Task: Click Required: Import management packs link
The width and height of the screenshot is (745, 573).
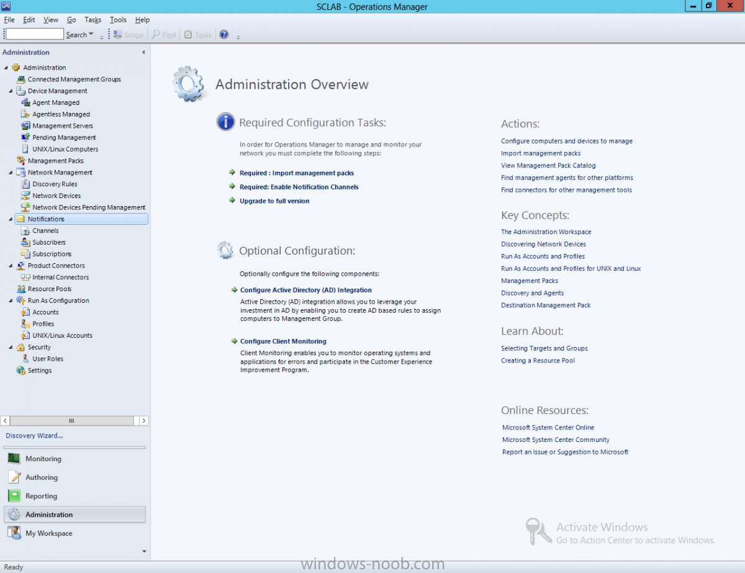Action: pos(297,173)
